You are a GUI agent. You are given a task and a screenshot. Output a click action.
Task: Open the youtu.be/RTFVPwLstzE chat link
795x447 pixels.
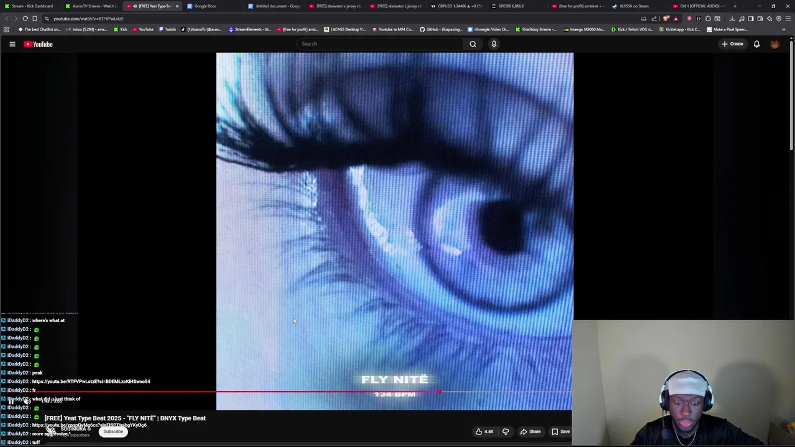[91, 382]
